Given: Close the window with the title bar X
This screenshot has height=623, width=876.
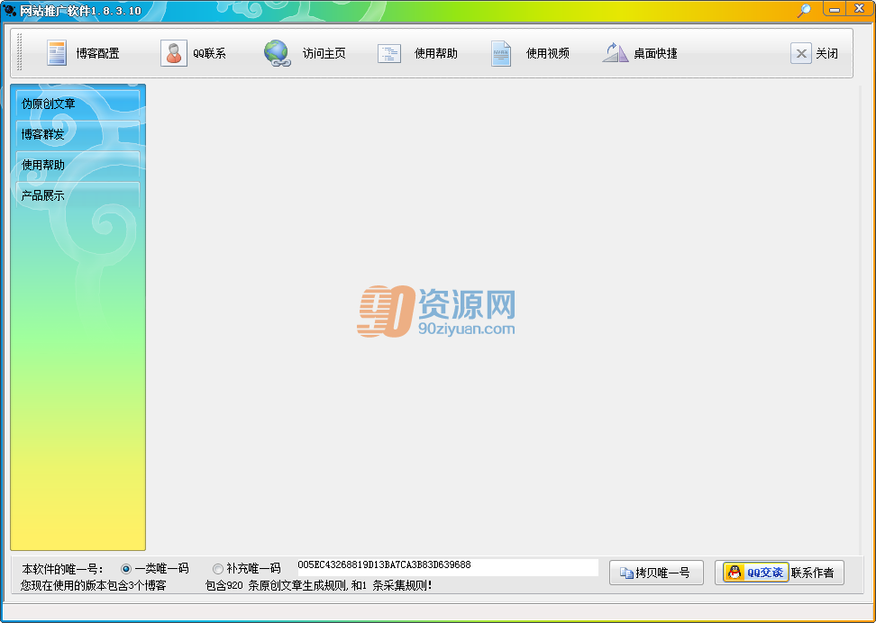Looking at the screenshot, I should (860, 8).
